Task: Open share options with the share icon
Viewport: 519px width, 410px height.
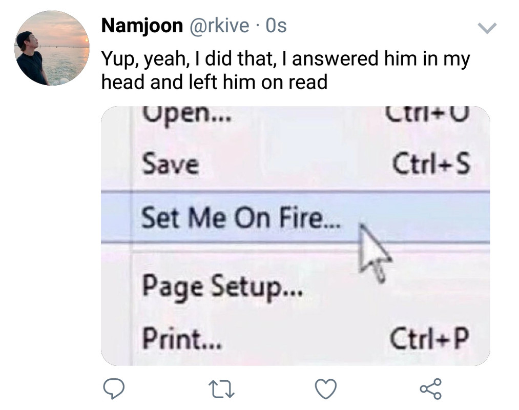Action: pyautogui.click(x=431, y=389)
